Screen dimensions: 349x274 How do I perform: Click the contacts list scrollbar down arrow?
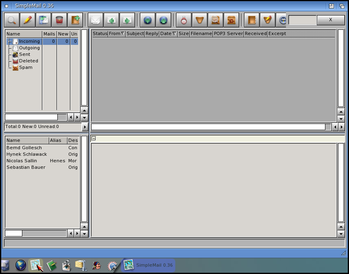click(84, 234)
